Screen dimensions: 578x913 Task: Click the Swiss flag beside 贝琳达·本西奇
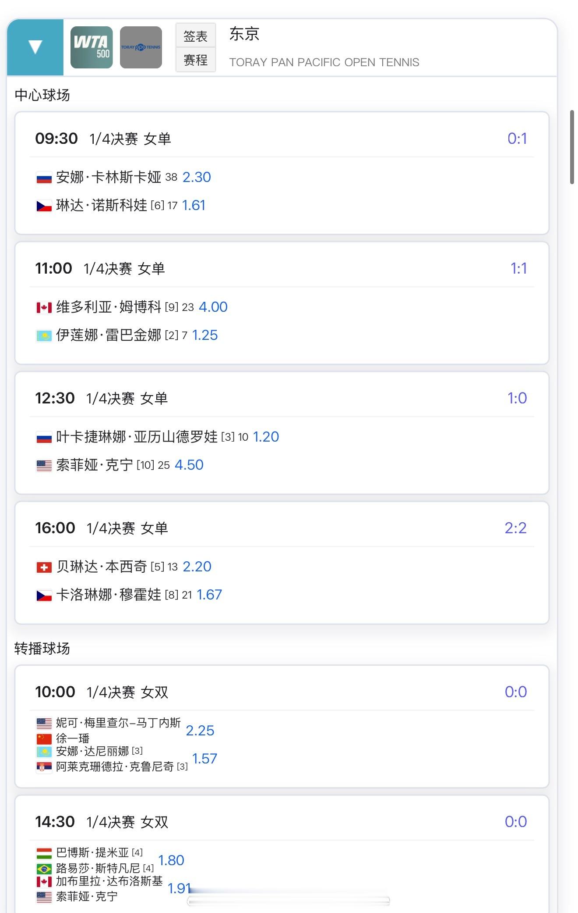44,567
